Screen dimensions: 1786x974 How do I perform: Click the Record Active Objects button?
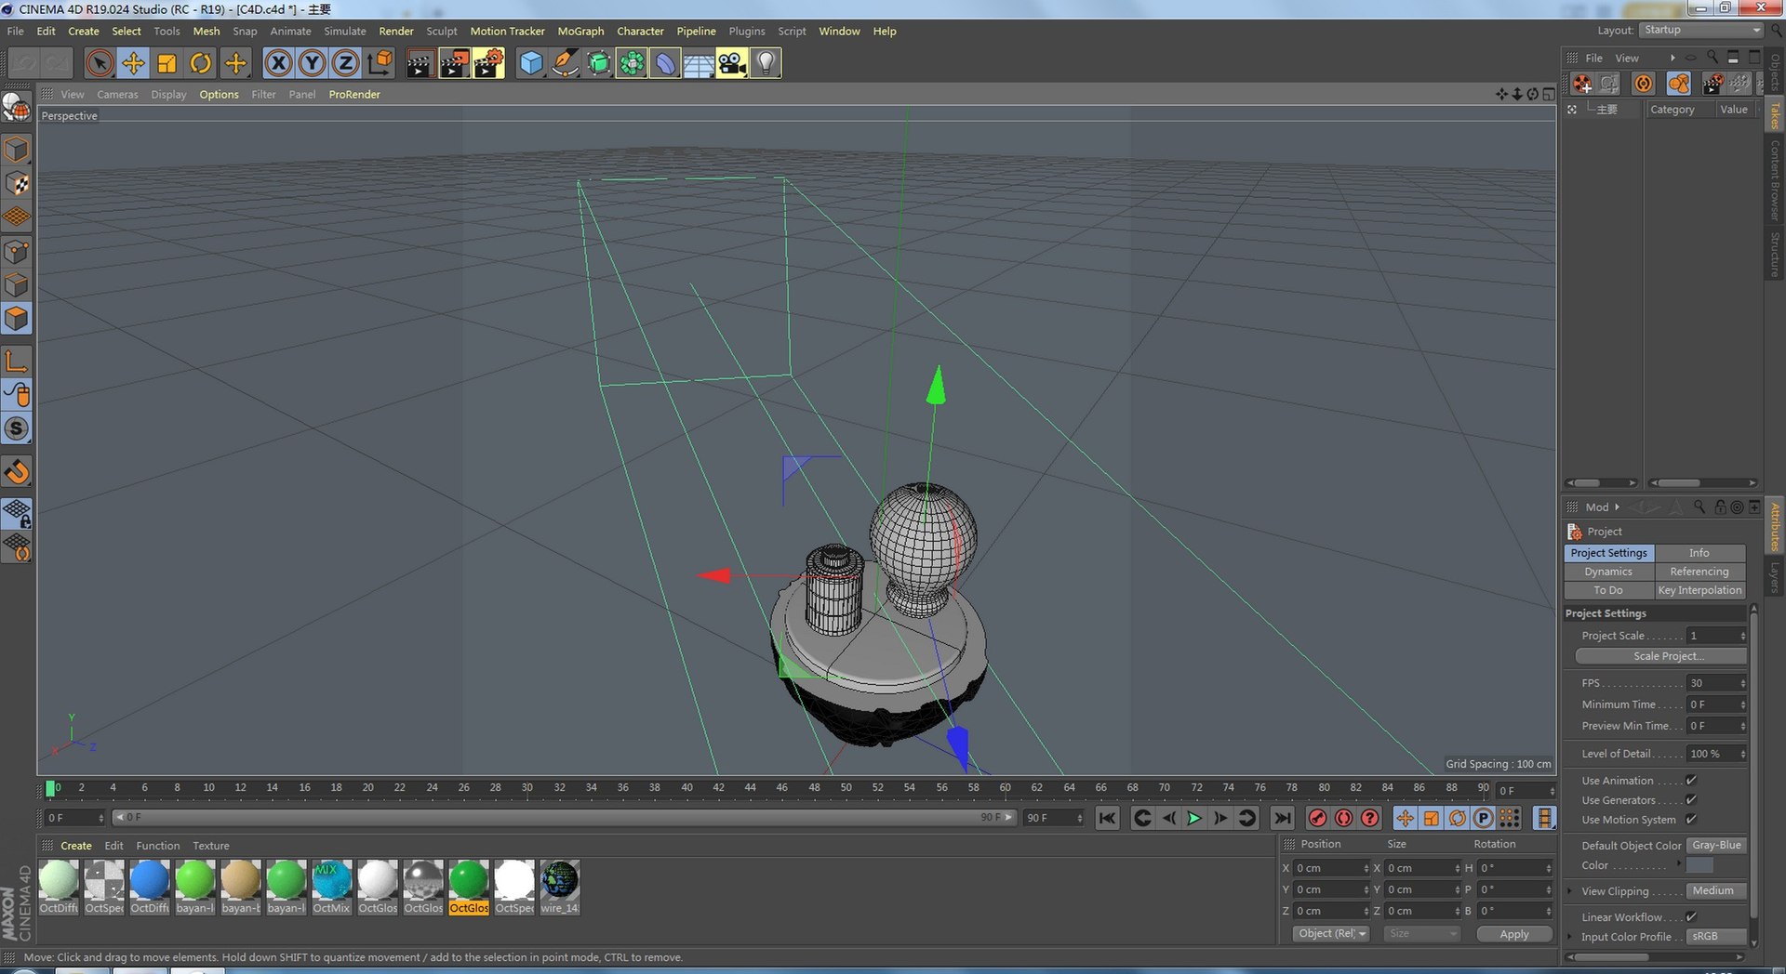(x=1317, y=818)
